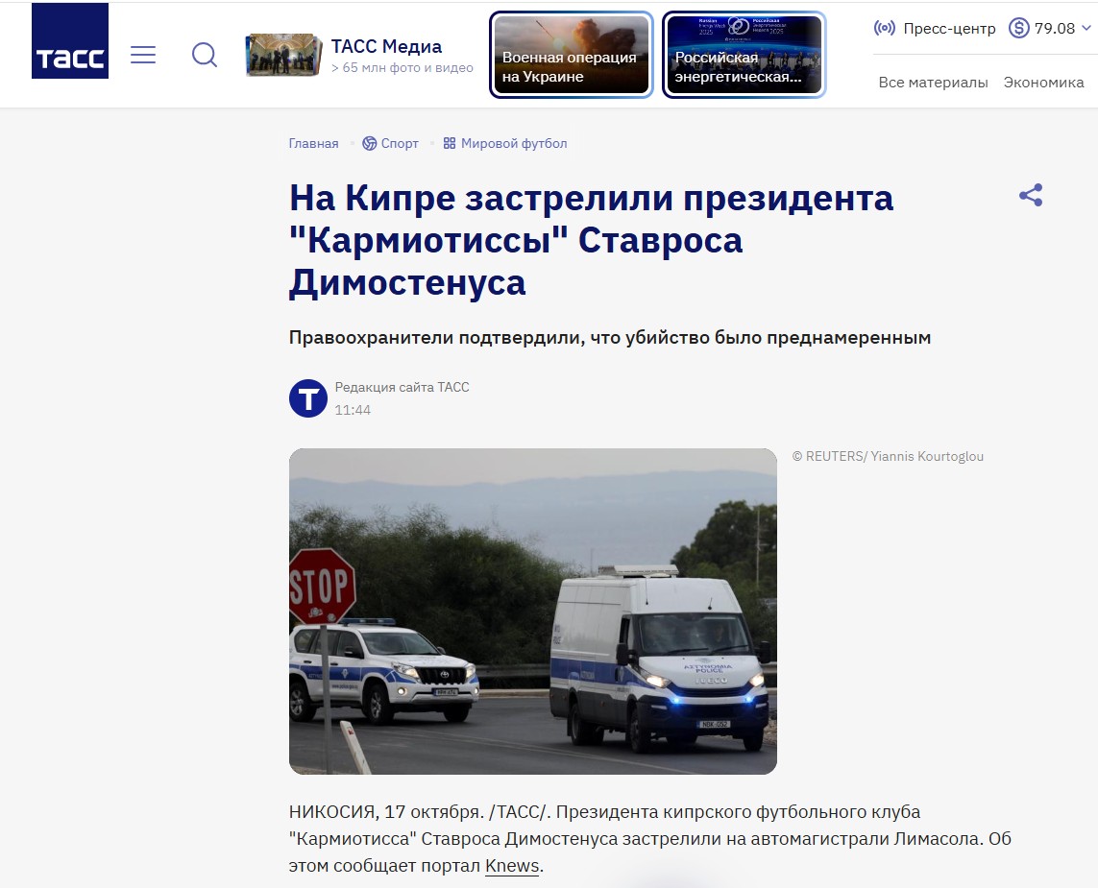Open the Knews portal link
1098x888 pixels.
(511, 866)
